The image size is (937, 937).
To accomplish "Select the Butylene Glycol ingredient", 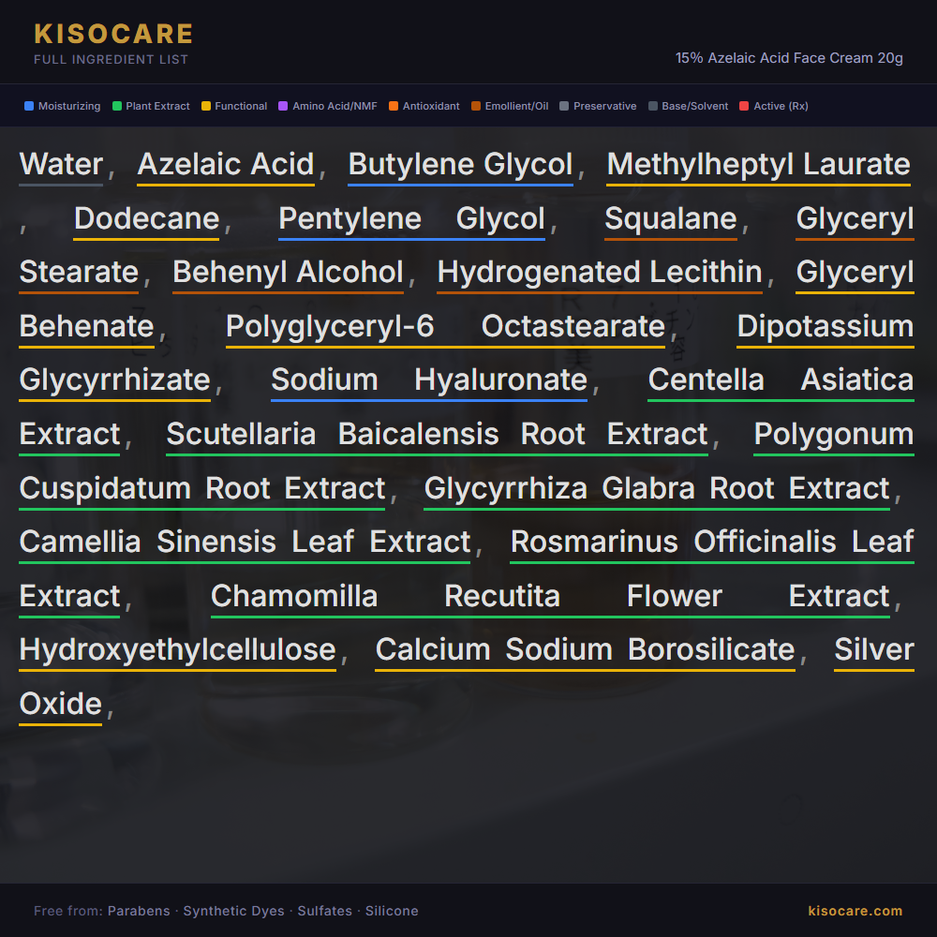I will pyautogui.click(x=460, y=165).
